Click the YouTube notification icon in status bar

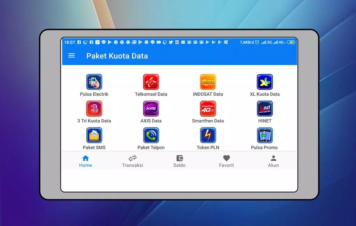pos(159,42)
